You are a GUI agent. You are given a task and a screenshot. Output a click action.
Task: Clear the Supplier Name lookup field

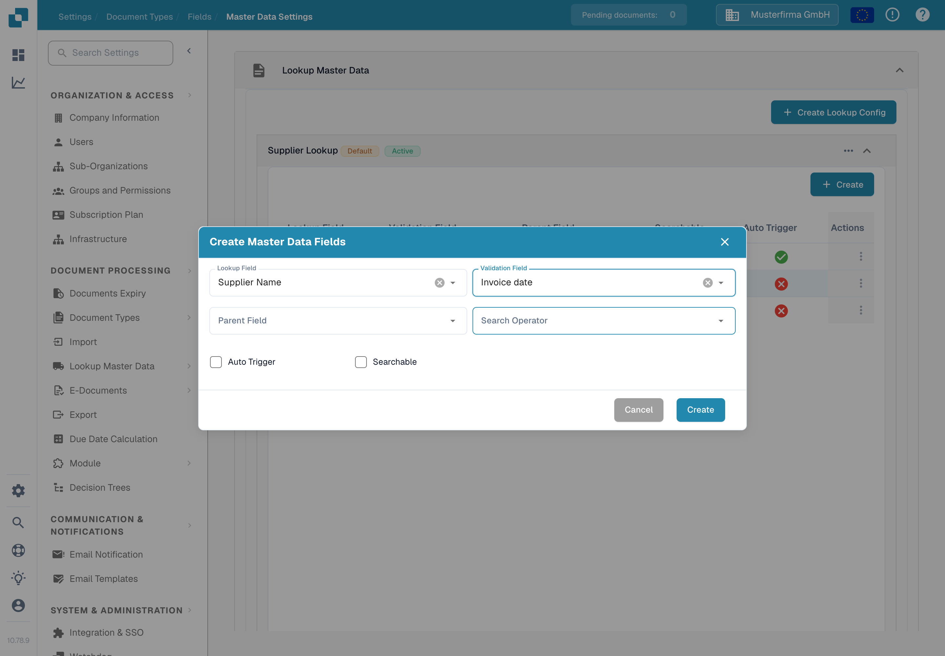click(x=440, y=282)
